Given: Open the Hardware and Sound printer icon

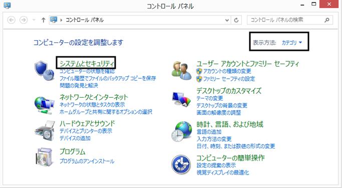Looking at the screenshot, I should [x=45, y=131].
